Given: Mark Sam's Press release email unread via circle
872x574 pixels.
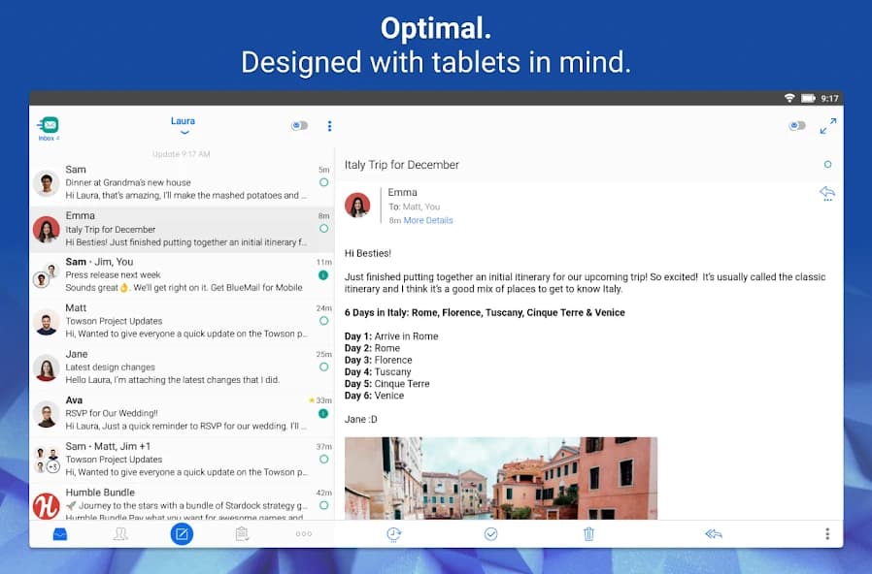Looking at the screenshot, I should click(x=322, y=275).
